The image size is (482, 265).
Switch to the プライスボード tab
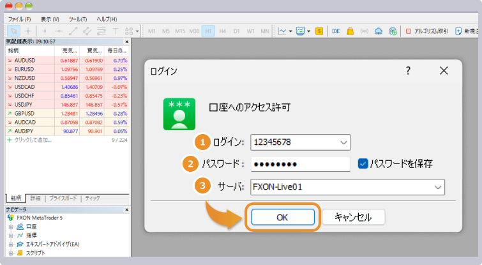coord(63,199)
